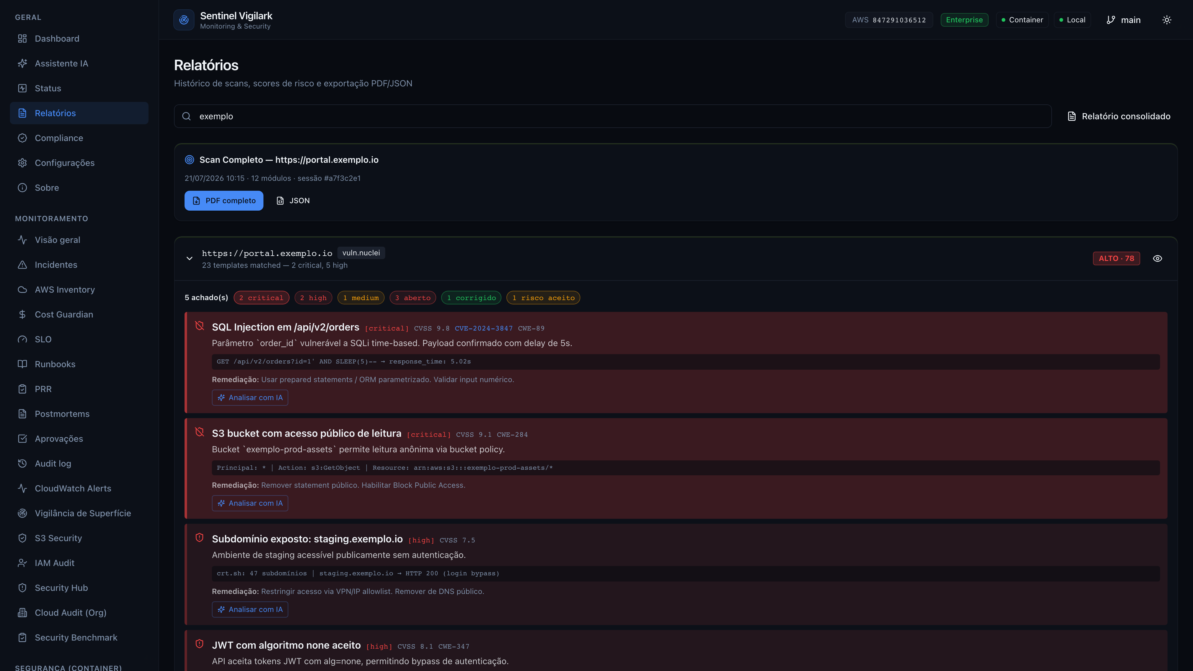This screenshot has height=671, width=1193.
Task: Click the Sentinel Vigilark logo icon
Action: coord(184,20)
